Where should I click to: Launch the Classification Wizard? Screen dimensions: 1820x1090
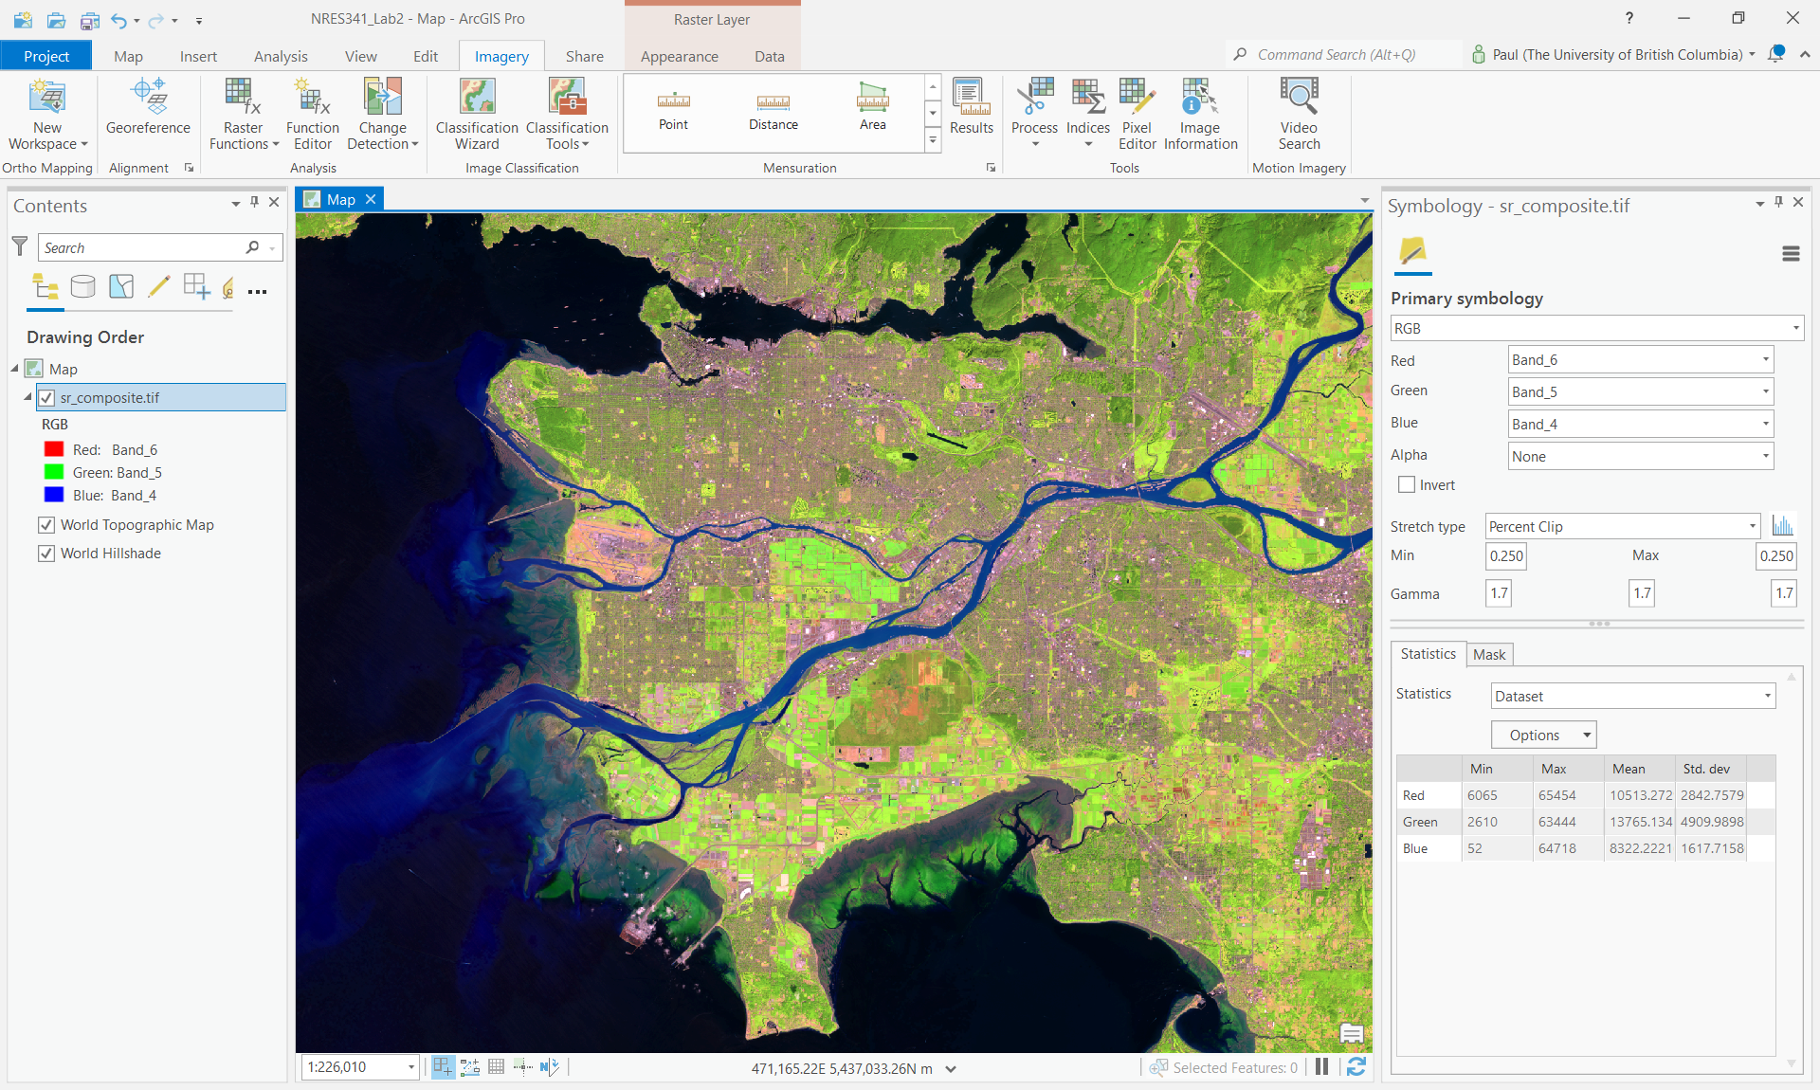pyautogui.click(x=477, y=114)
